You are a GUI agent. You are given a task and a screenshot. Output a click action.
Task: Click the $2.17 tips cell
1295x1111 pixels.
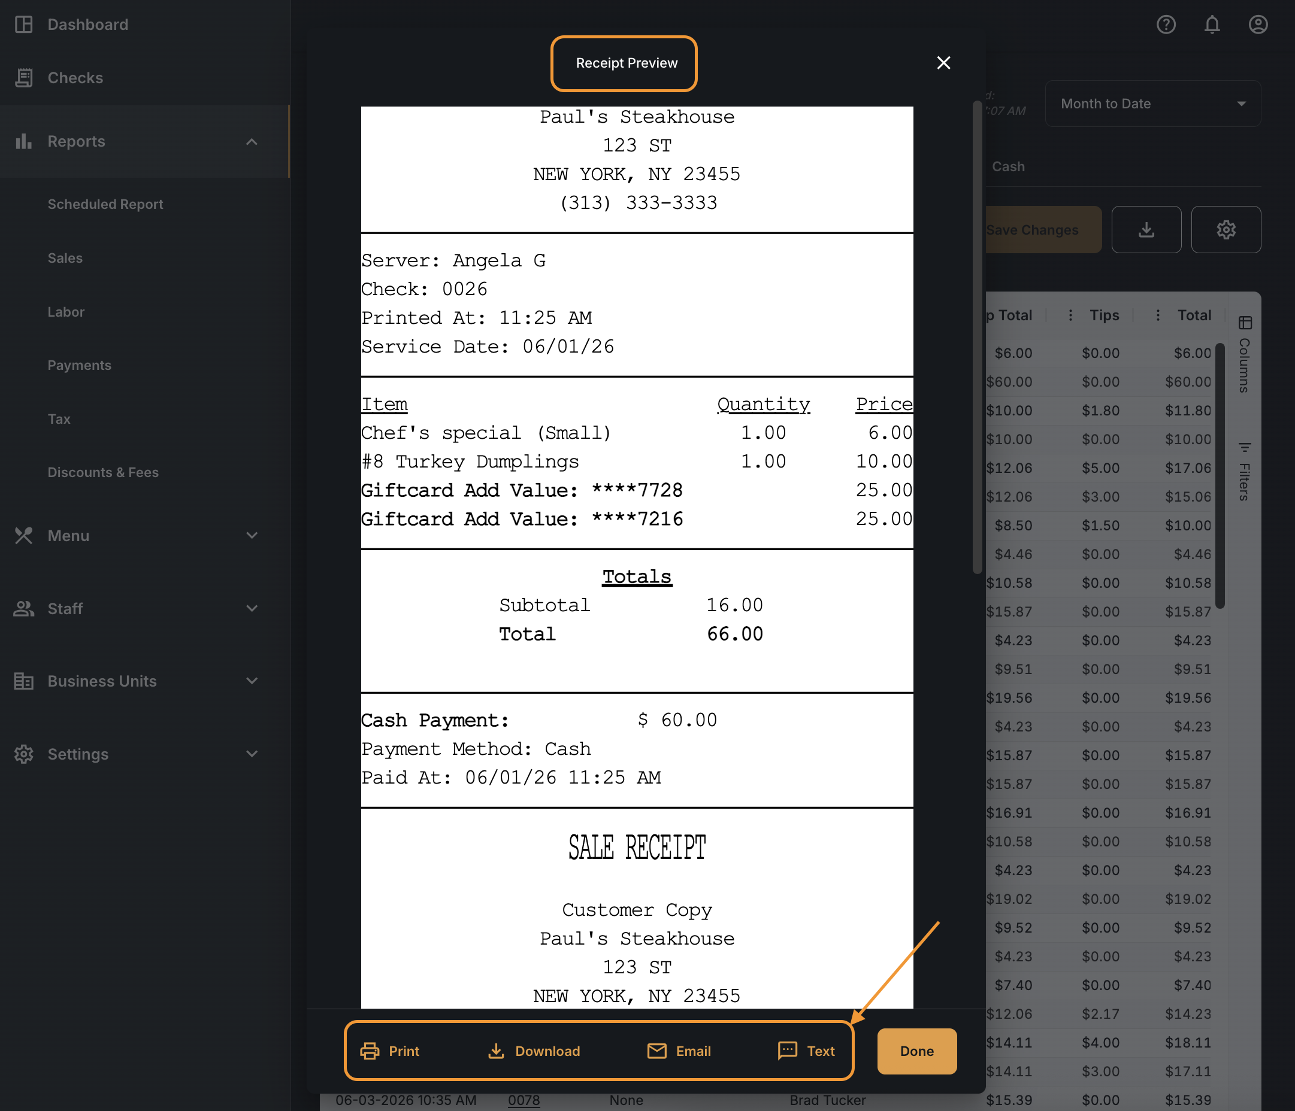coord(1100,1013)
